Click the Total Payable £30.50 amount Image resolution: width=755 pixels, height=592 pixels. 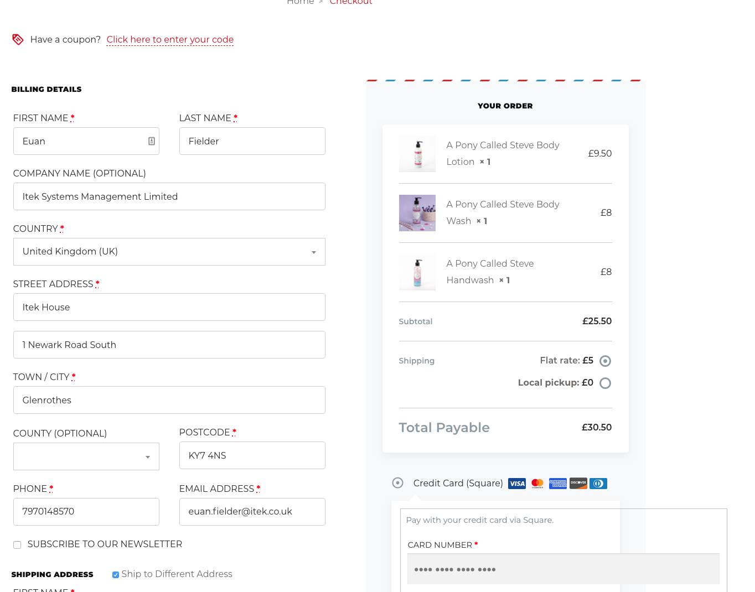pyautogui.click(x=597, y=427)
